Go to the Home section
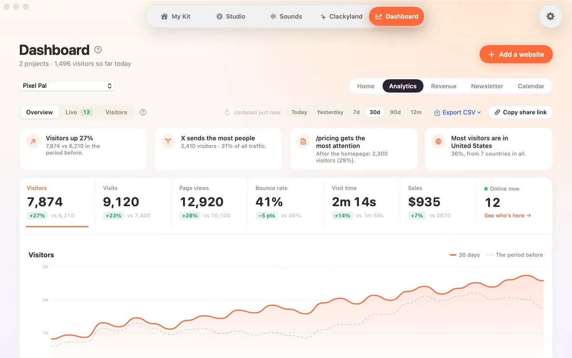This screenshot has height=358, width=572. 366,86
